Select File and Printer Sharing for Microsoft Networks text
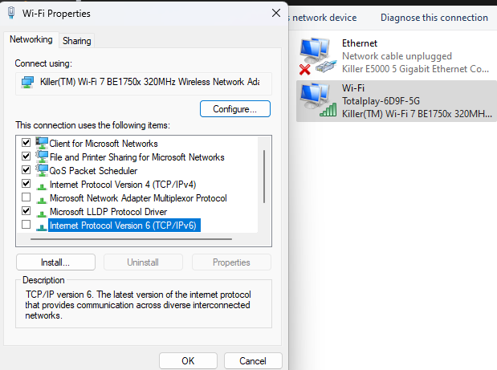The height and width of the screenshot is (370, 497). point(137,157)
